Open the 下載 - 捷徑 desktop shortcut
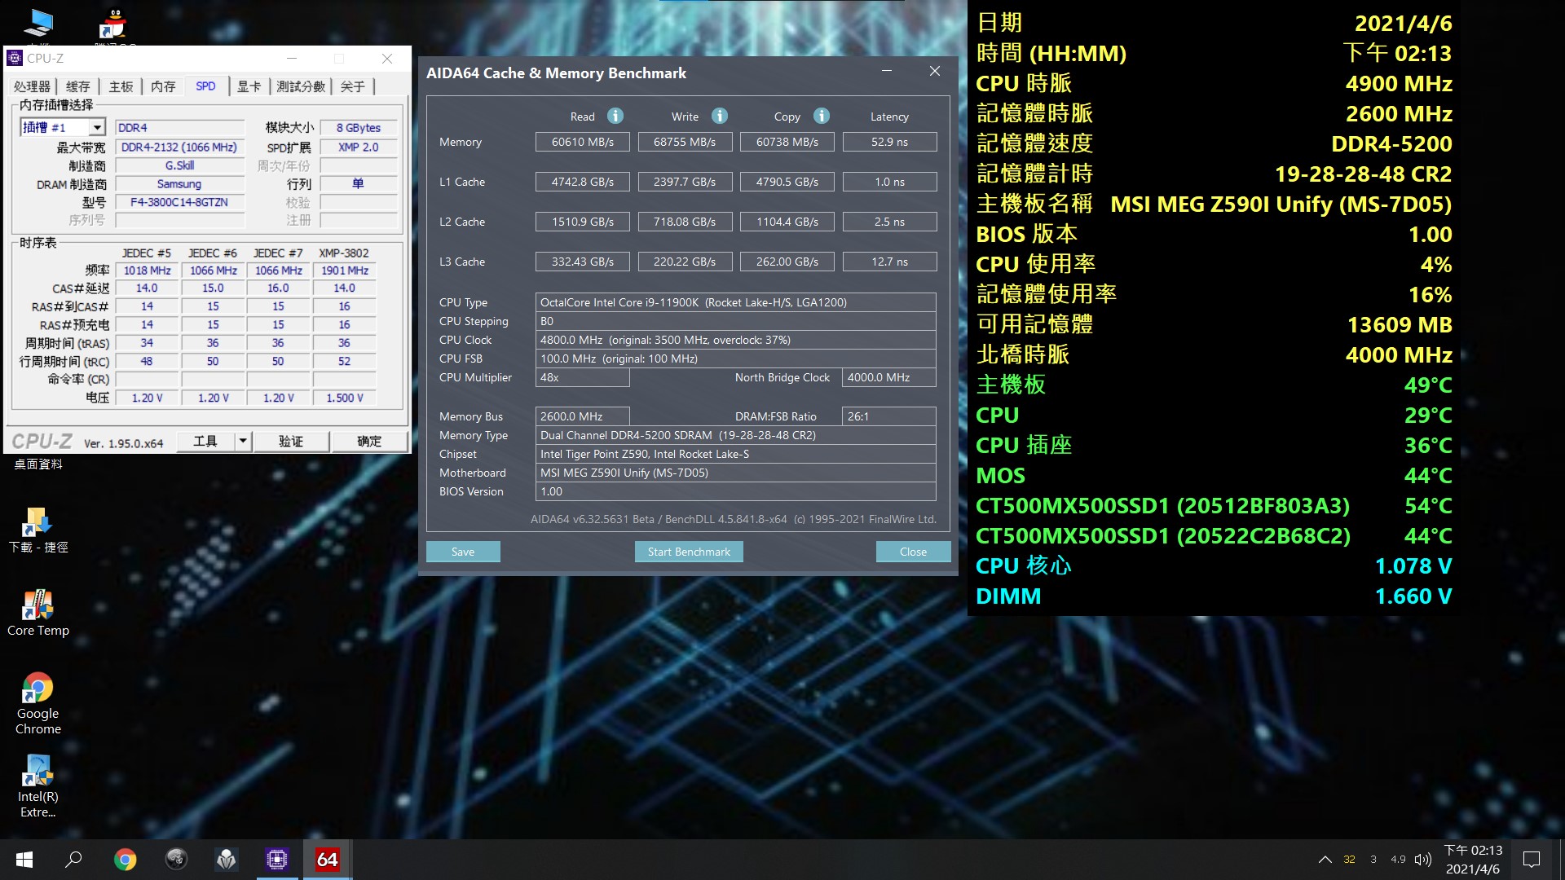1565x880 pixels. (37, 530)
